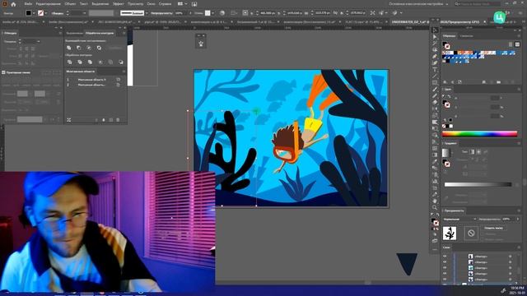Screen dimensions: 527x296
Task: Click the Unite shape mode icon
Action: (69, 48)
